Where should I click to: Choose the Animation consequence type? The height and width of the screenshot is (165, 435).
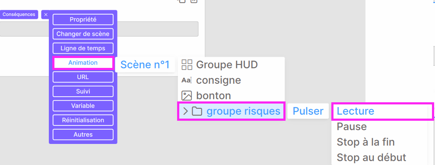pos(83,63)
